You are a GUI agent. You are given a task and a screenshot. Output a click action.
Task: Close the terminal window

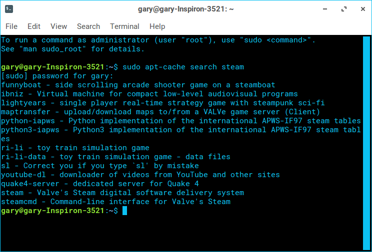362,9
